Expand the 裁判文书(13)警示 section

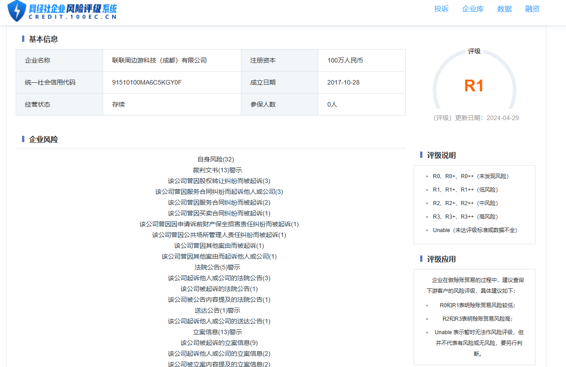(217, 170)
